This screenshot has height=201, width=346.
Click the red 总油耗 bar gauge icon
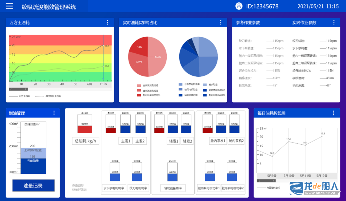pos(85,124)
